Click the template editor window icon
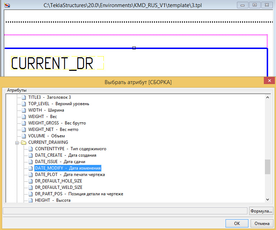 click(x=7, y=5)
